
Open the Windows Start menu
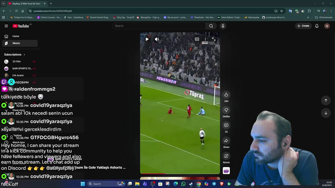click(x=83, y=184)
